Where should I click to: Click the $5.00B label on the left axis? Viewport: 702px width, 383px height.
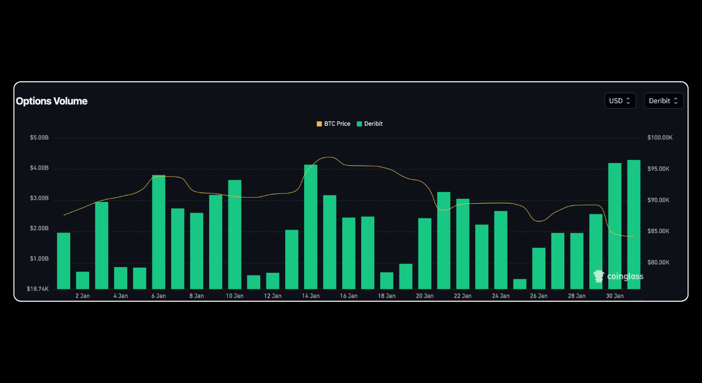click(x=38, y=137)
